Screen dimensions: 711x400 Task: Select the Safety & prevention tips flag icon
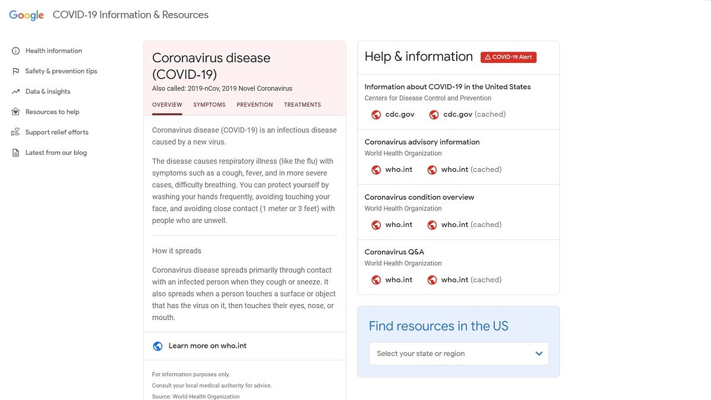click(x=16, y=71)
